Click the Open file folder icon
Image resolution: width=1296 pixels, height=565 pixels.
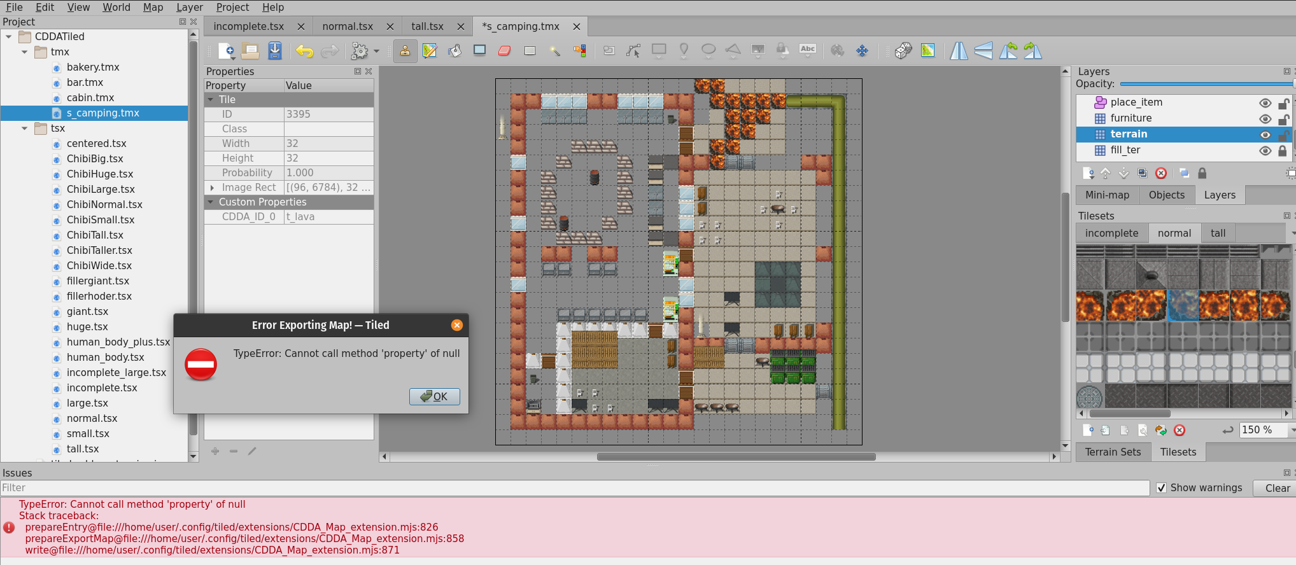250,51
